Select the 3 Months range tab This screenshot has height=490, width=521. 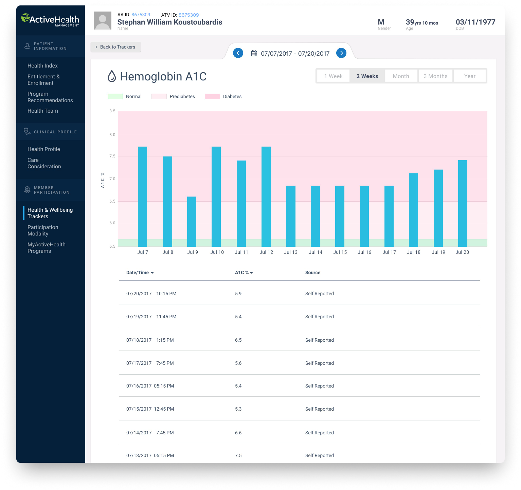pos(435,76)
